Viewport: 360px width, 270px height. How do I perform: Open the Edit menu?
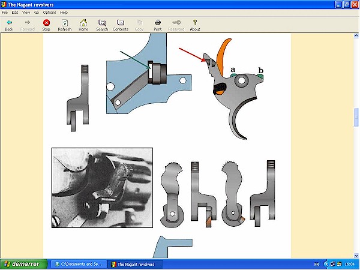[x=15, y=13]
